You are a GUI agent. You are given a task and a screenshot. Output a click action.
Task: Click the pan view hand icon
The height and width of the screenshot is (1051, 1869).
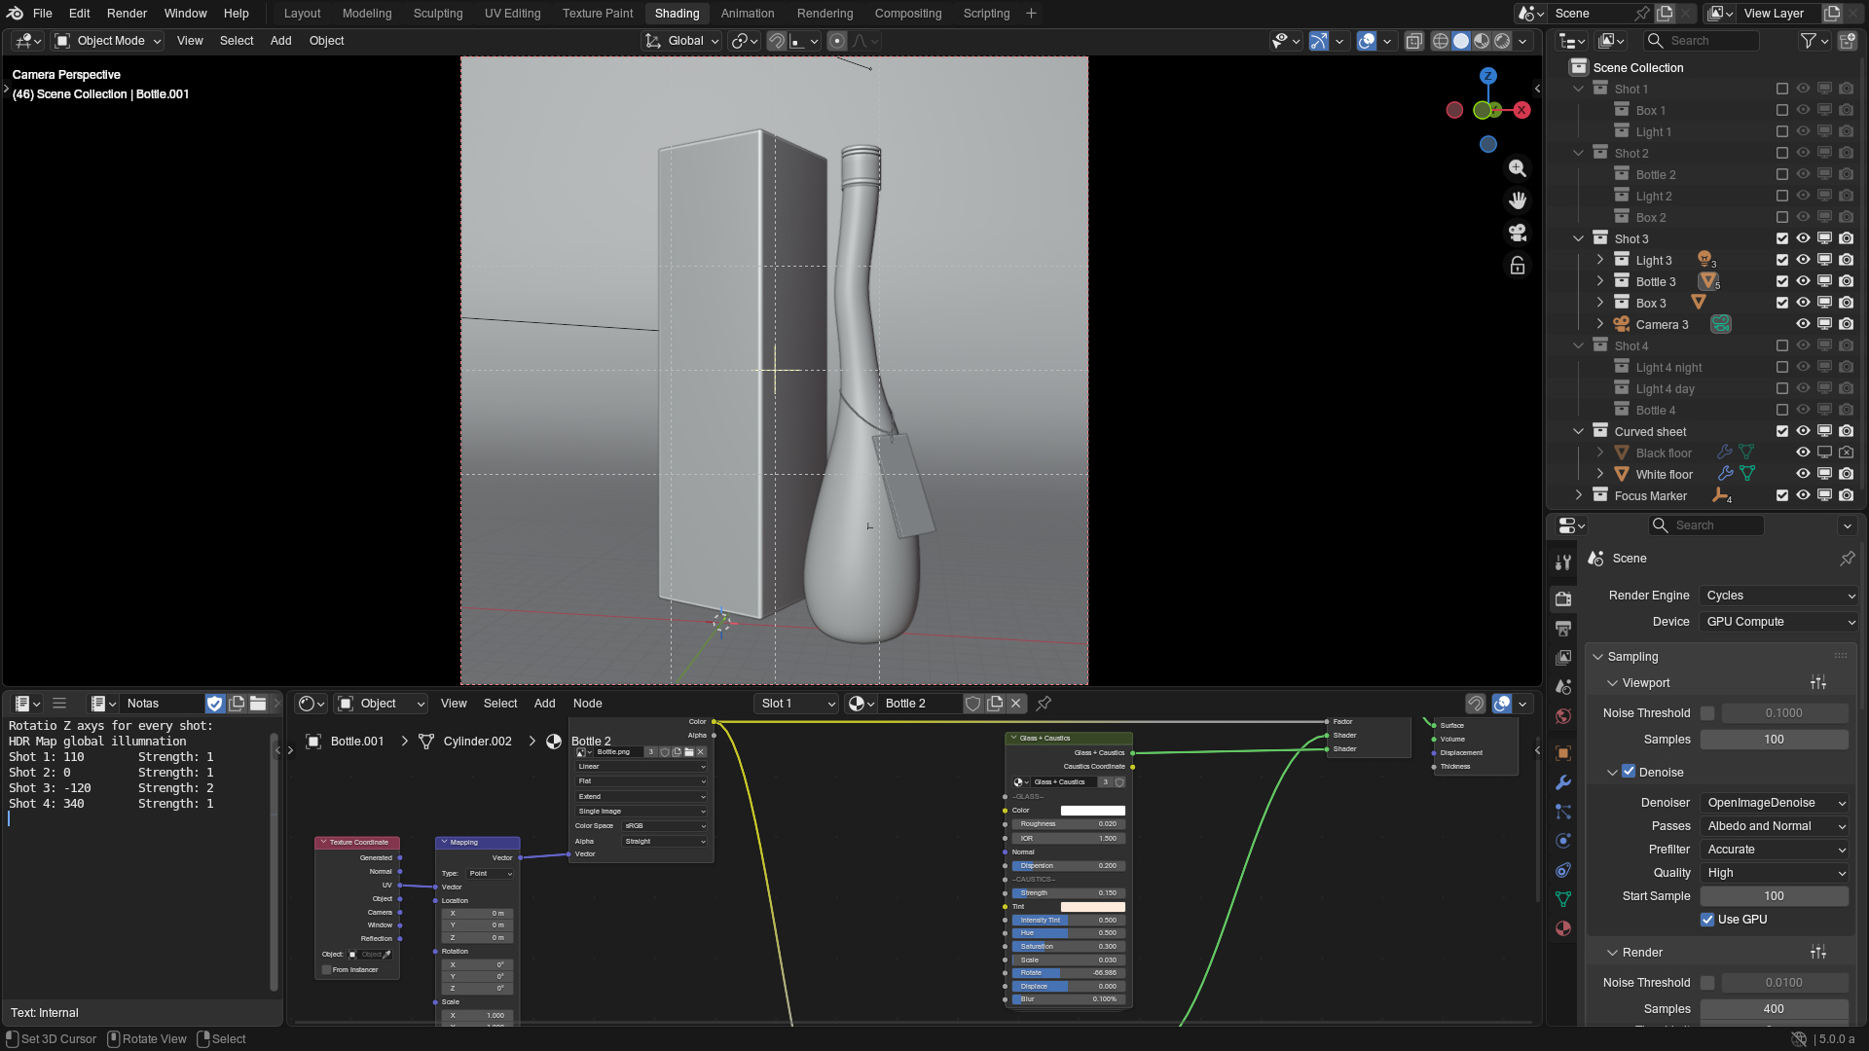pyautogui.click(x=1517, y=200)
